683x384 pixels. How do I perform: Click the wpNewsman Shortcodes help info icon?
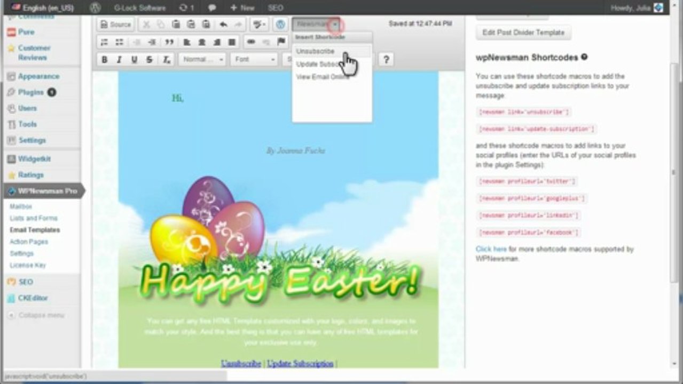pos(584,57)
